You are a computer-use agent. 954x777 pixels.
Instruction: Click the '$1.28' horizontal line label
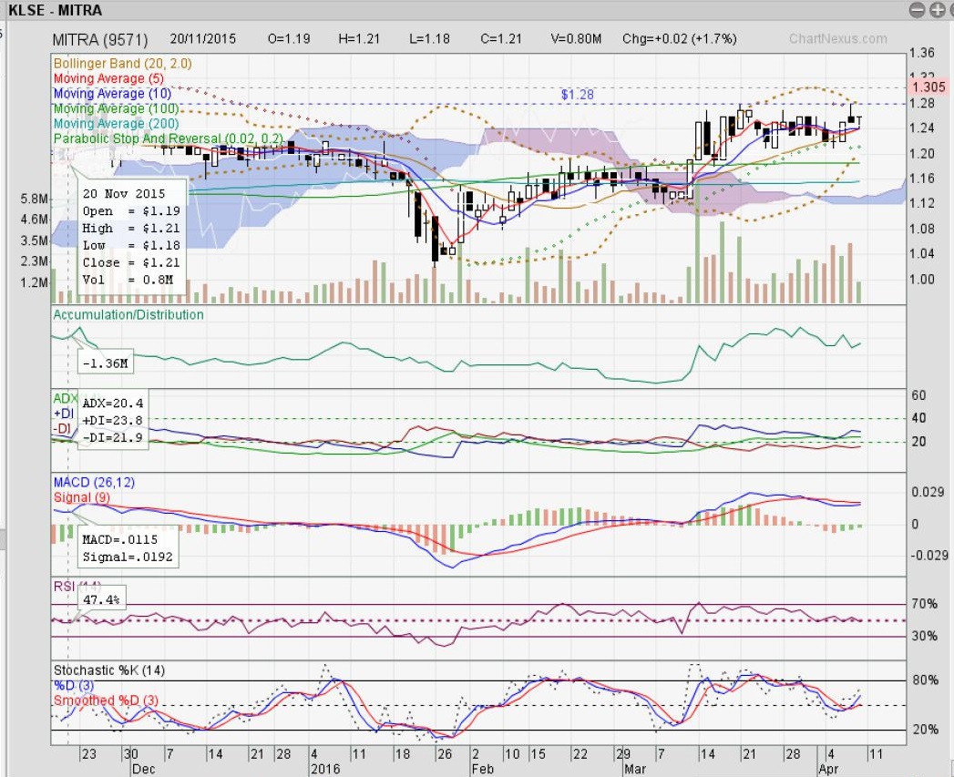click(x=577, y=95)
